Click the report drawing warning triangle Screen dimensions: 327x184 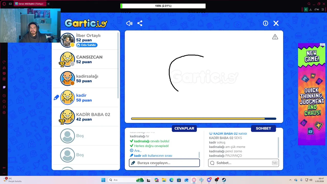275,37
